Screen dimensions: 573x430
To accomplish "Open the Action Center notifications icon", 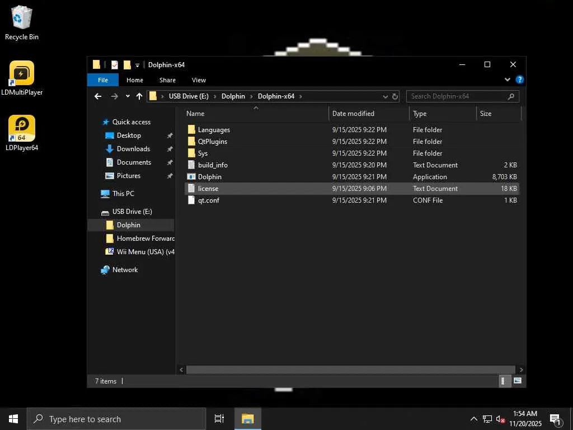I will click(556, 420).
